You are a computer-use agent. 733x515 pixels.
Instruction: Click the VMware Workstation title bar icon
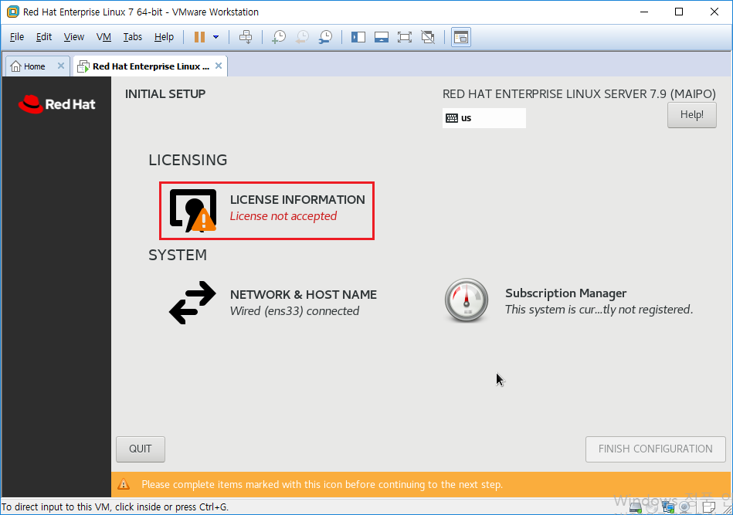12,12
